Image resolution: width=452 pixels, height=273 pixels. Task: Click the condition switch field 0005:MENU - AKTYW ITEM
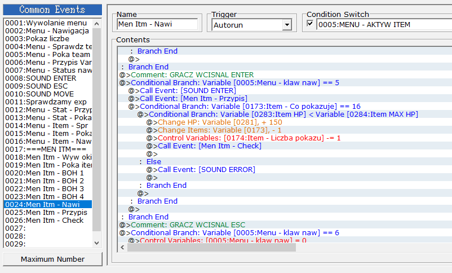[x=384, y=24]
